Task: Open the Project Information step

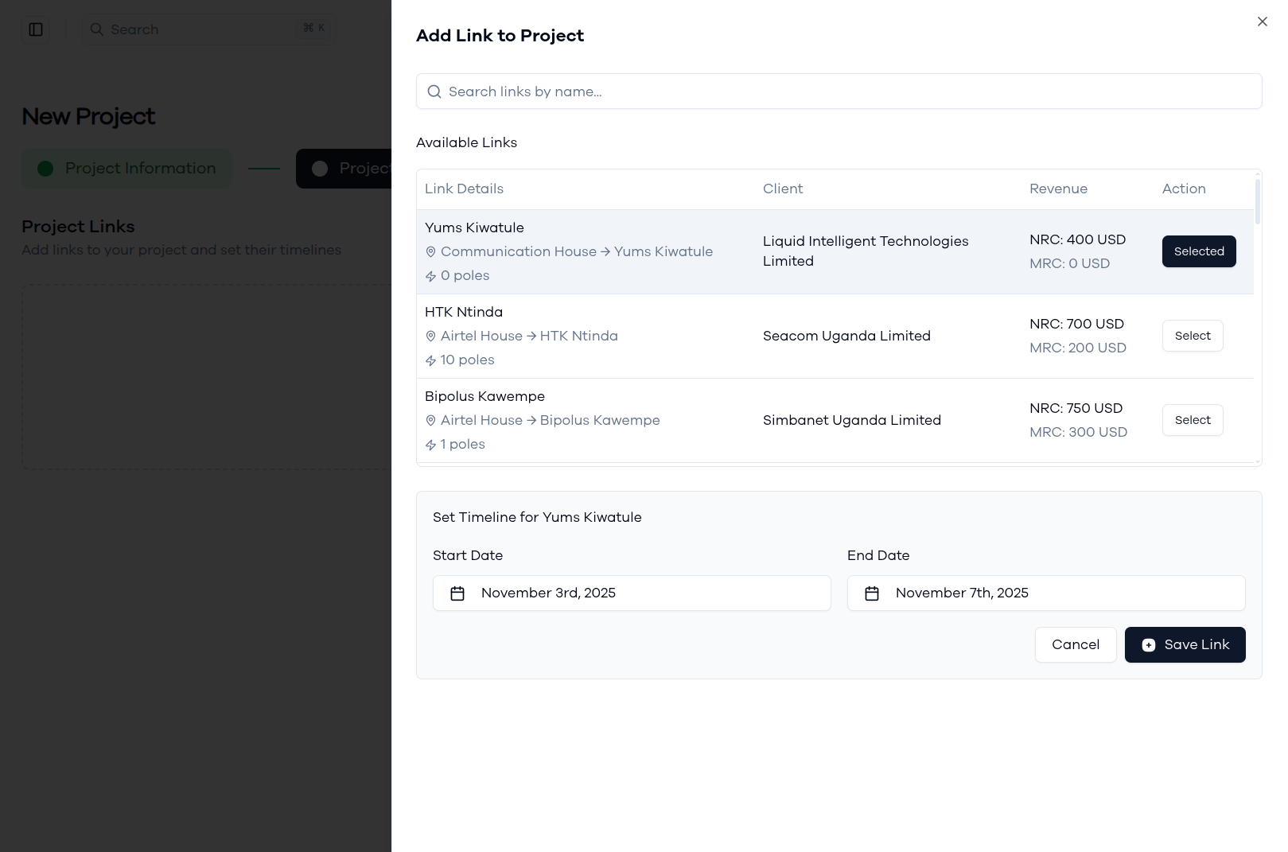Action: 126,169
